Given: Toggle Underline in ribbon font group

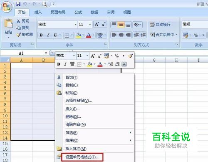Looking at the screenshot, I should 55,35.
